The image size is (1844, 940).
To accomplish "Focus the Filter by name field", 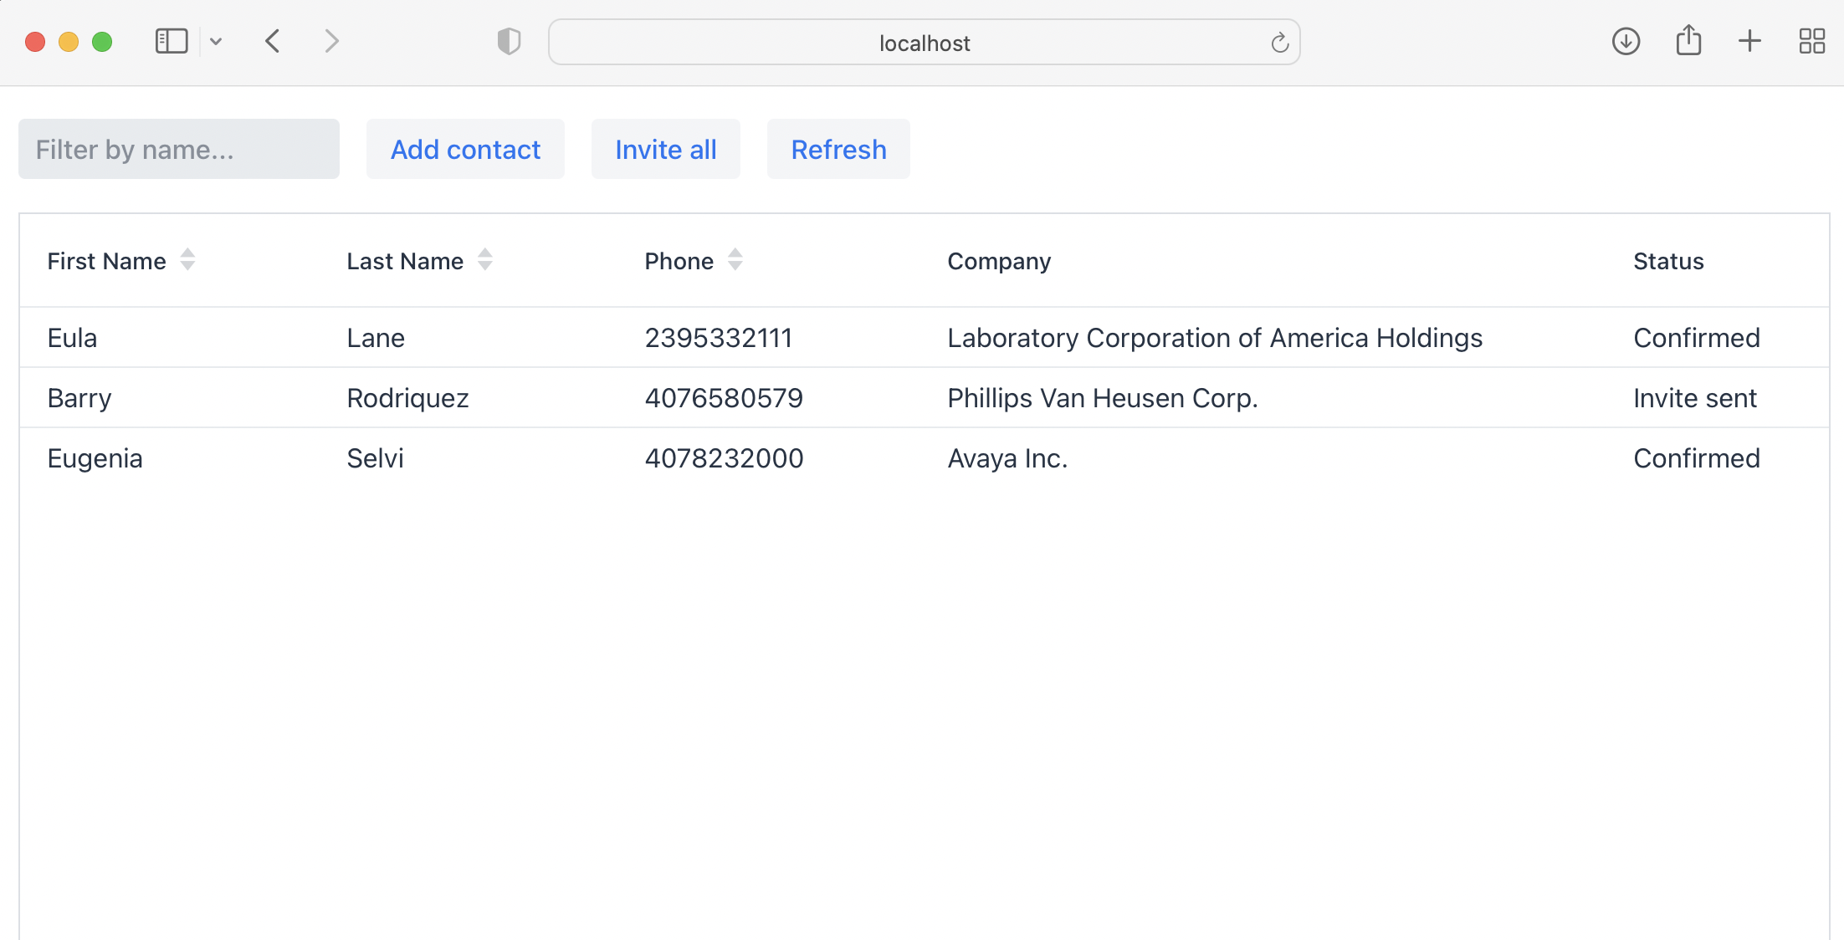I will coord(179,149).
